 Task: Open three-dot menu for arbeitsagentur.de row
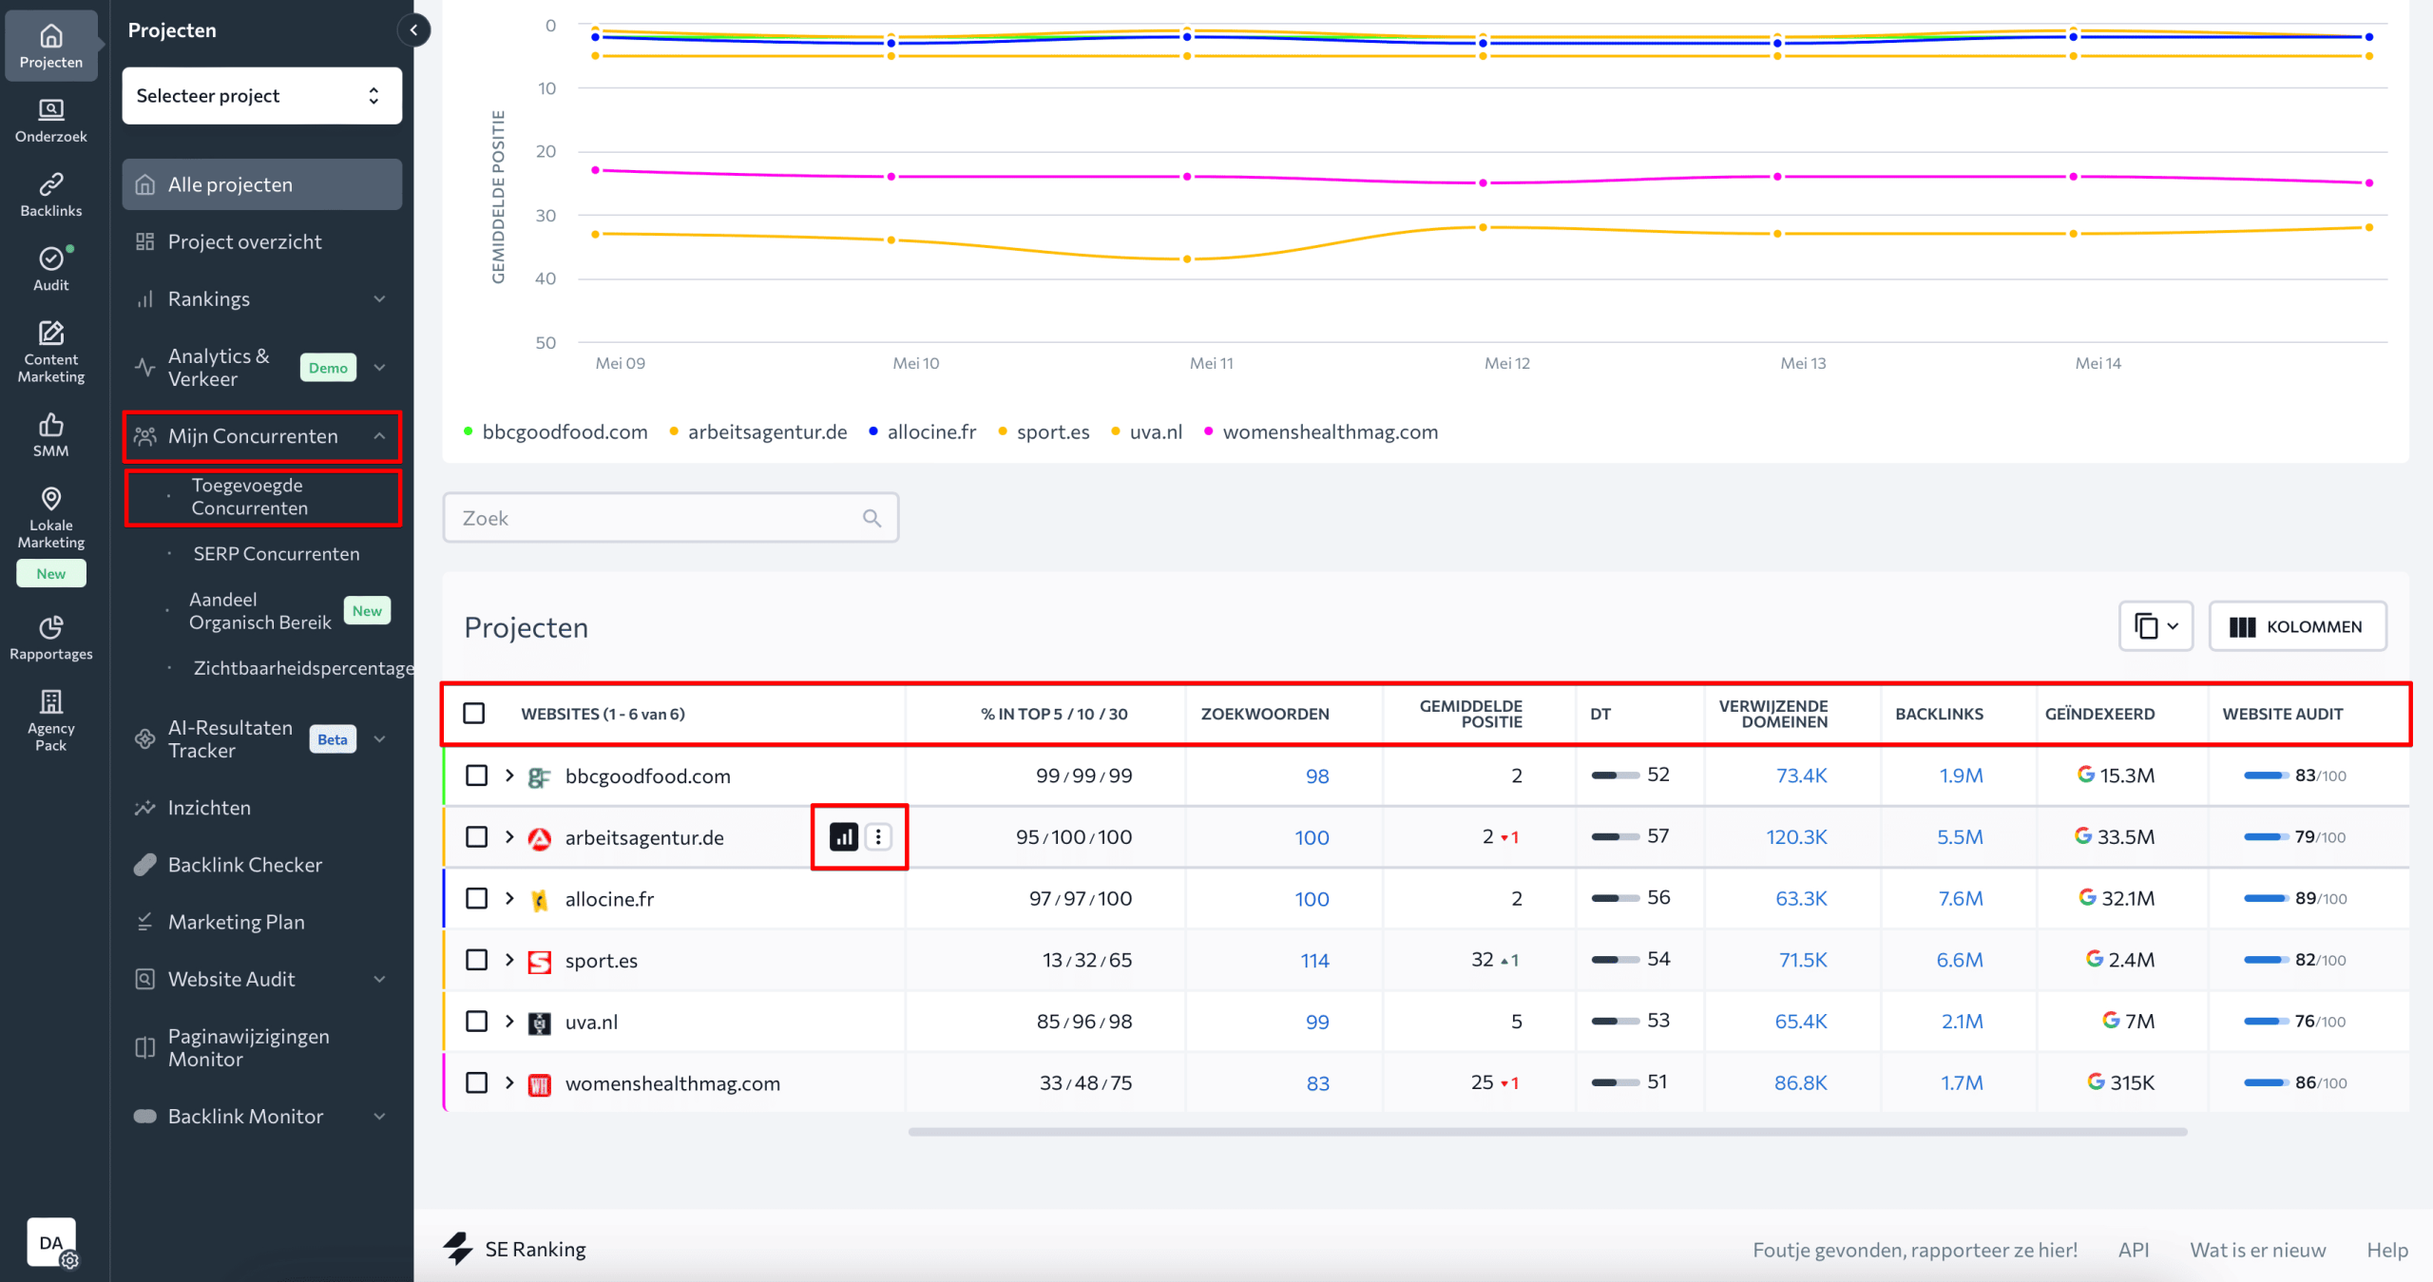point(878,836)
